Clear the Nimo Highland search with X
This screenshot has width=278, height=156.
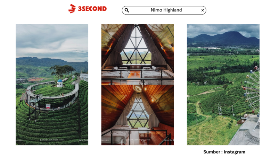[x=203, y=10]
